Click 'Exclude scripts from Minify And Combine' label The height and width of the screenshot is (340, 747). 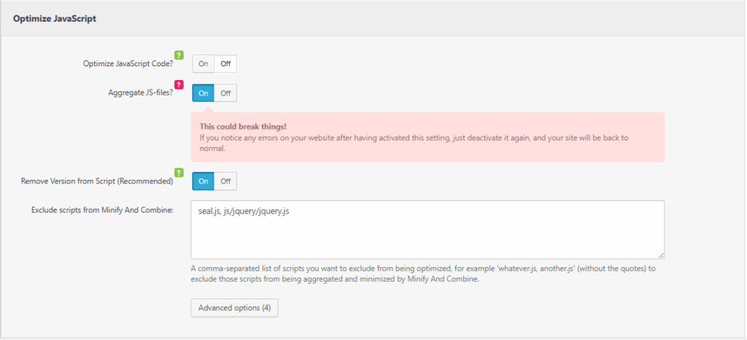click(x=101, y=210)
